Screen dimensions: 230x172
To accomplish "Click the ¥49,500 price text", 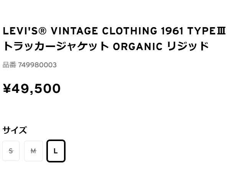I will tap(32, 89).
